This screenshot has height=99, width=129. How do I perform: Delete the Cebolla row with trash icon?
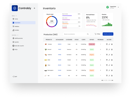point(112,55)
